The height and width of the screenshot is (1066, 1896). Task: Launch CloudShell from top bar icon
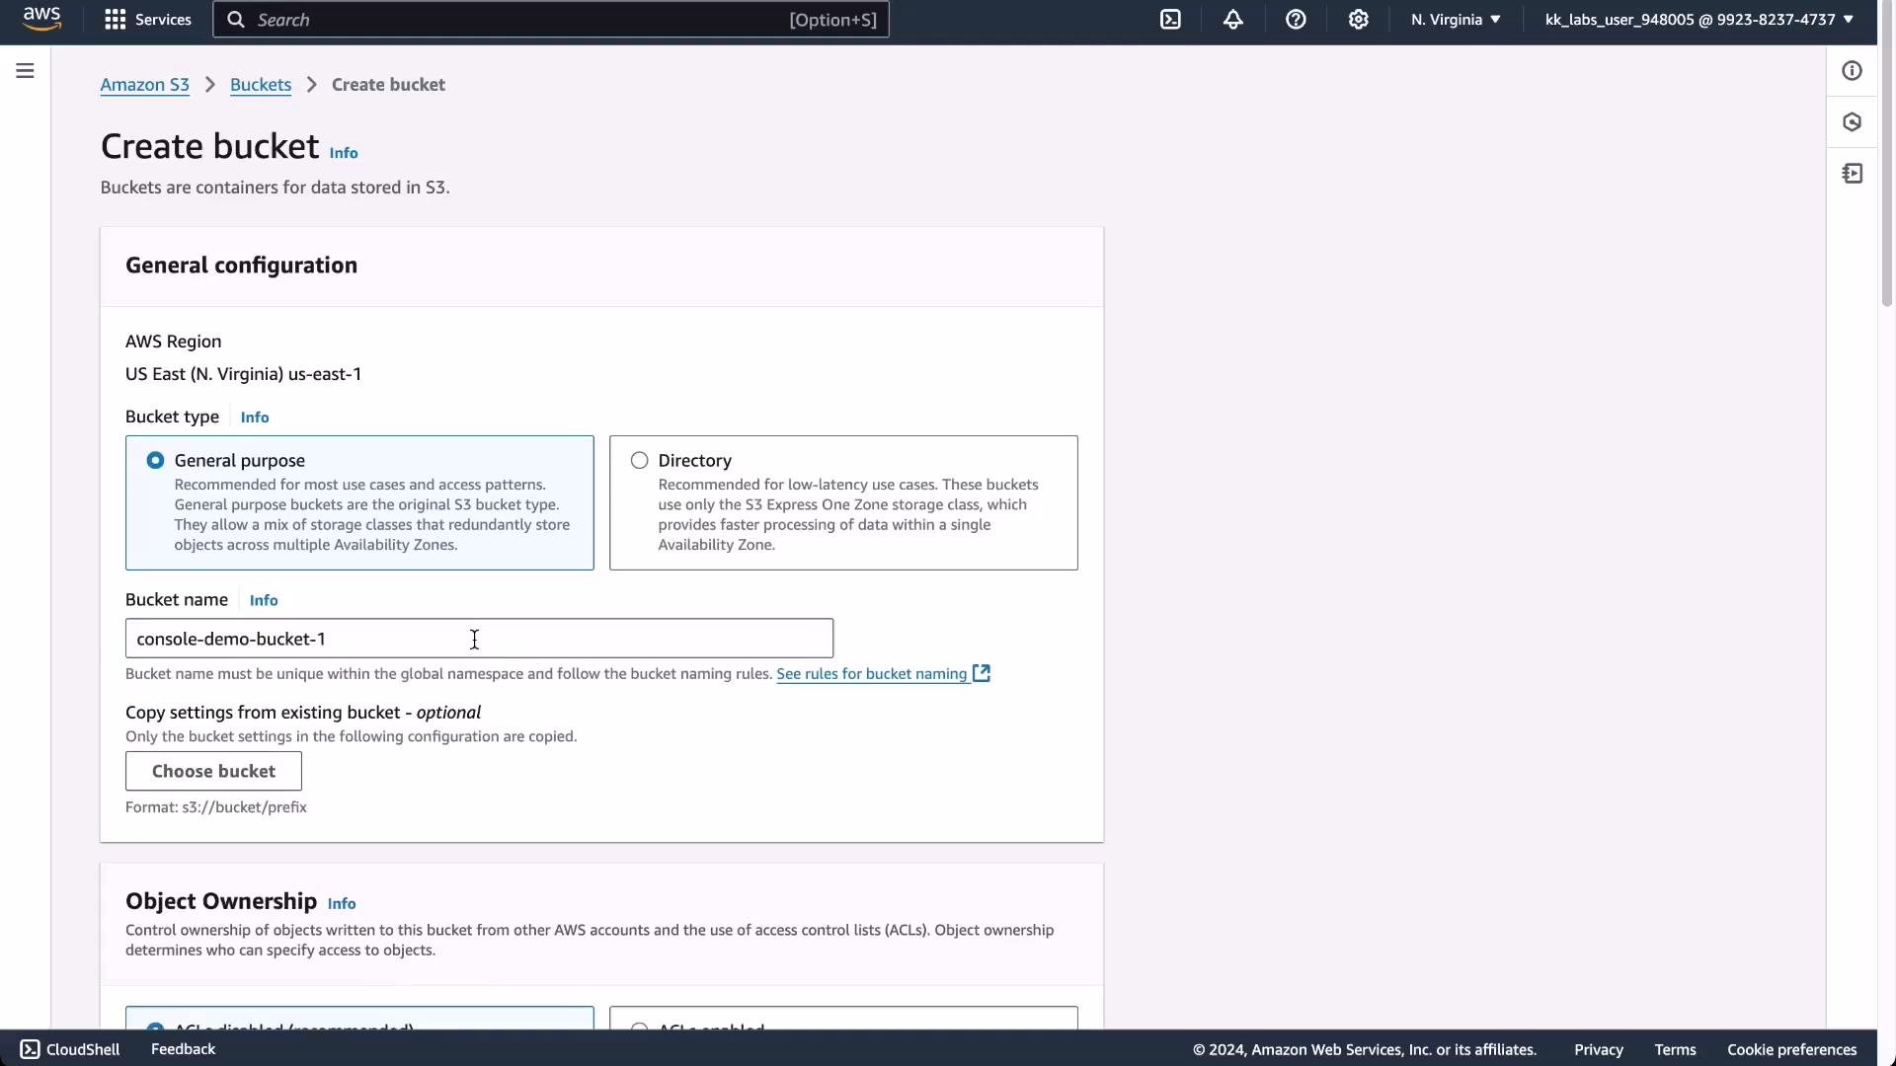pos(1170,20)
